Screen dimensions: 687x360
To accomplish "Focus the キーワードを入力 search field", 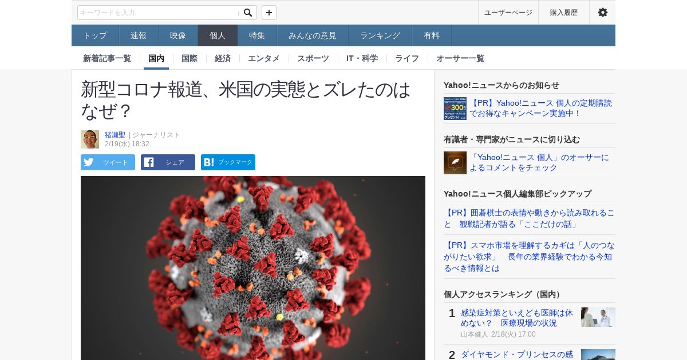I will (x=159, y=13).
